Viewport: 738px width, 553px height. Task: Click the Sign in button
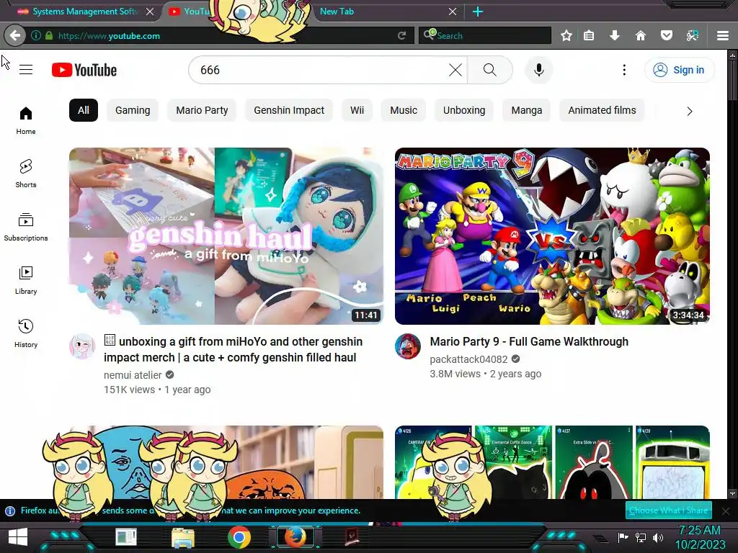coord(679,70)
